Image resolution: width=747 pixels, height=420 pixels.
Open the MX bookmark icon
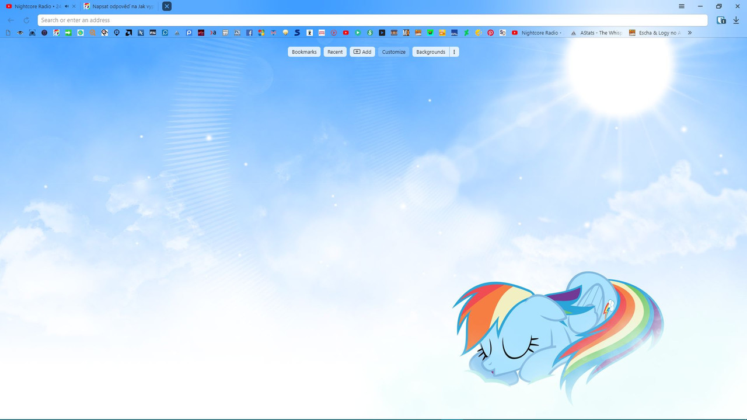[406, 33]
